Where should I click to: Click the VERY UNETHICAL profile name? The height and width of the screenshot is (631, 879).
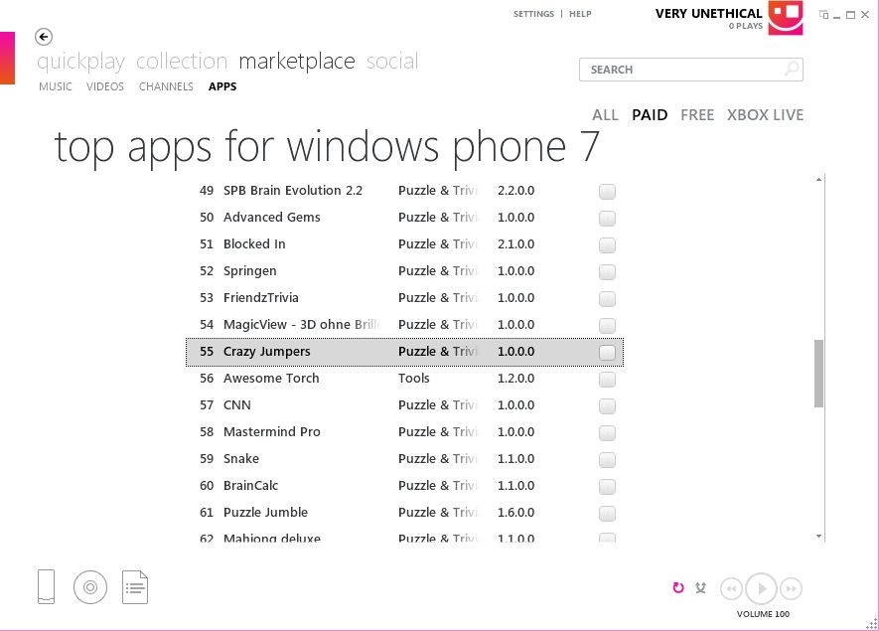coord(708,14)
